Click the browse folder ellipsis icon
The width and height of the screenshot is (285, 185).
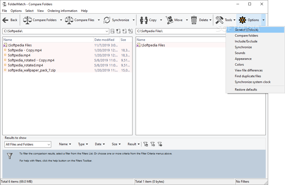pos(113,31)
